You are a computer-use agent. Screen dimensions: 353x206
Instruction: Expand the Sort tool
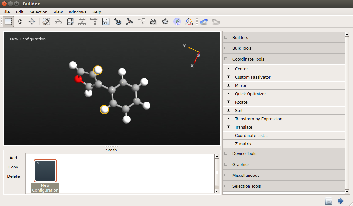coord(229,110)
